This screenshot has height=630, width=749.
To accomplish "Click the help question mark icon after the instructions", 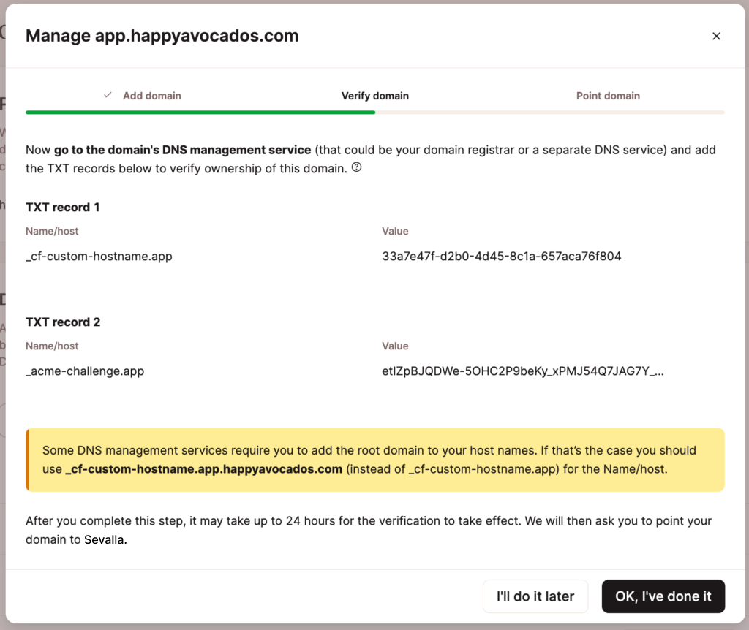I will point(357,169).
